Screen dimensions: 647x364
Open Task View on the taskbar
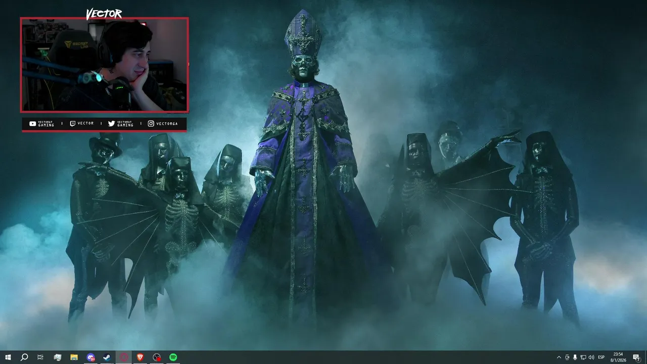[40, 357]
